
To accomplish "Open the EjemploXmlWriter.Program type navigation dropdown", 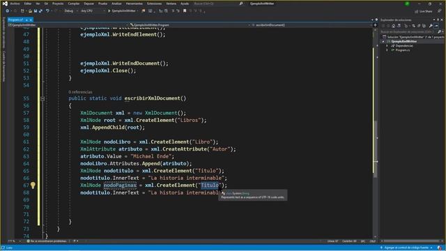I will (x=190, y=25).
